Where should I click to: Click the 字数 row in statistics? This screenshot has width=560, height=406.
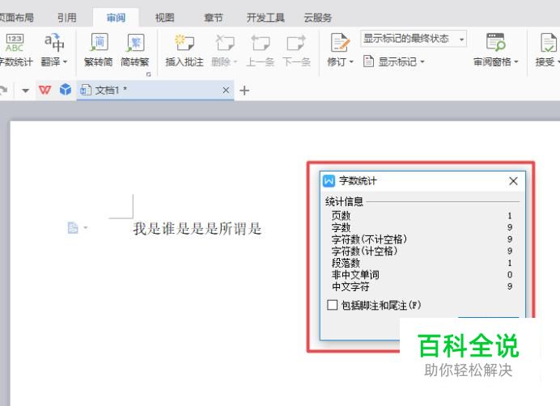click(x=422, y=227)
